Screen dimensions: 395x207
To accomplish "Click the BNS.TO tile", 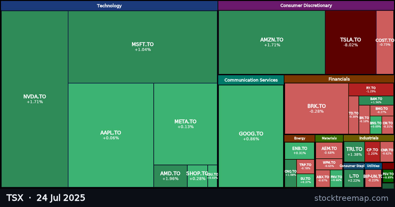I will click(x=376, y=125).
